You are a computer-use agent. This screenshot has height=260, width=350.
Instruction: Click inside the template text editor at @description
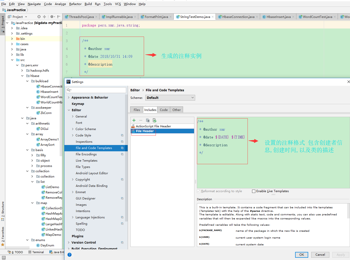click(x=215, y=145)
